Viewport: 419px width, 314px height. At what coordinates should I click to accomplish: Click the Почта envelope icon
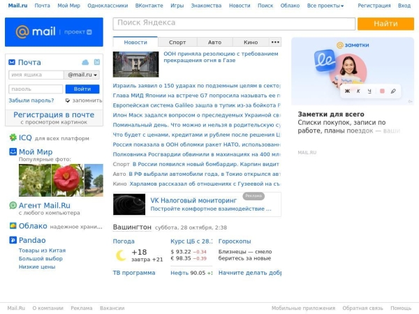tap(12, 62)
